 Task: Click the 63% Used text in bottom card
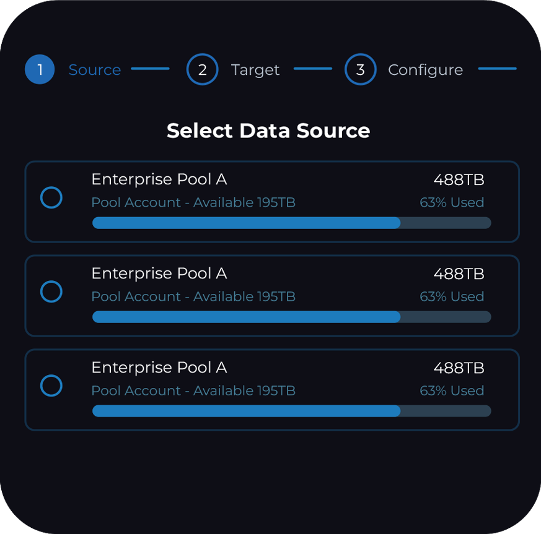452,390
